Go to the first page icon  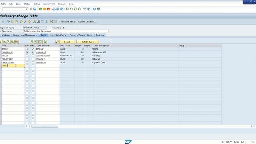68,9
